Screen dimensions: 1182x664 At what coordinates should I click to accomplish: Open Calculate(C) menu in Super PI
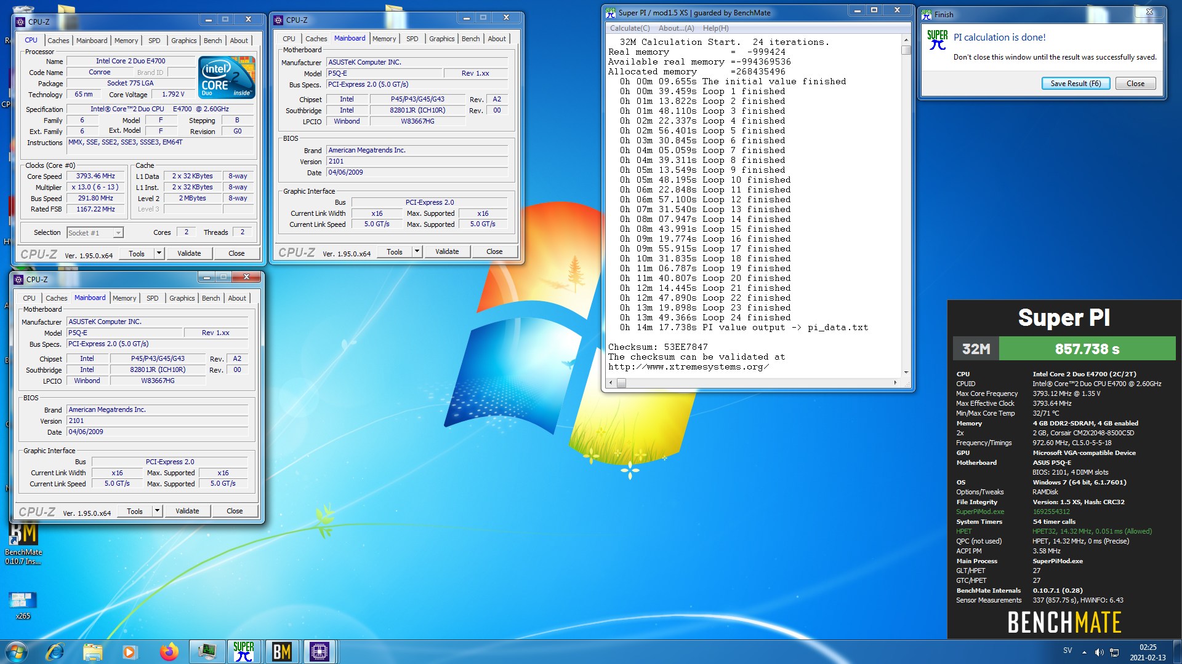(x=630, y=28)
